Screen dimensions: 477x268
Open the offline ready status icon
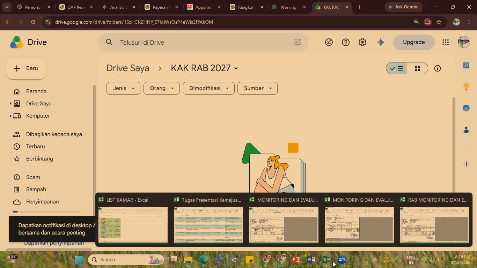point(329,42)
